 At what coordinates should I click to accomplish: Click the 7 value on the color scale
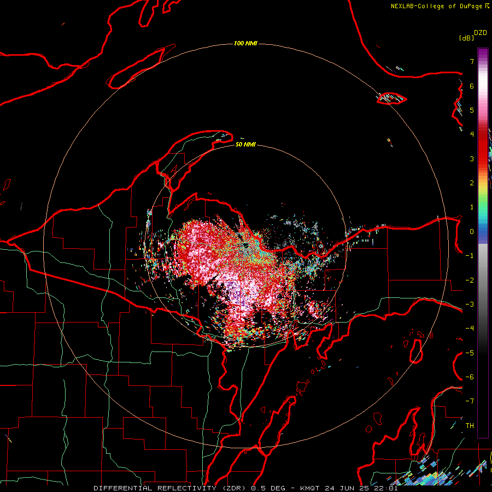click(x=472, y=61)
